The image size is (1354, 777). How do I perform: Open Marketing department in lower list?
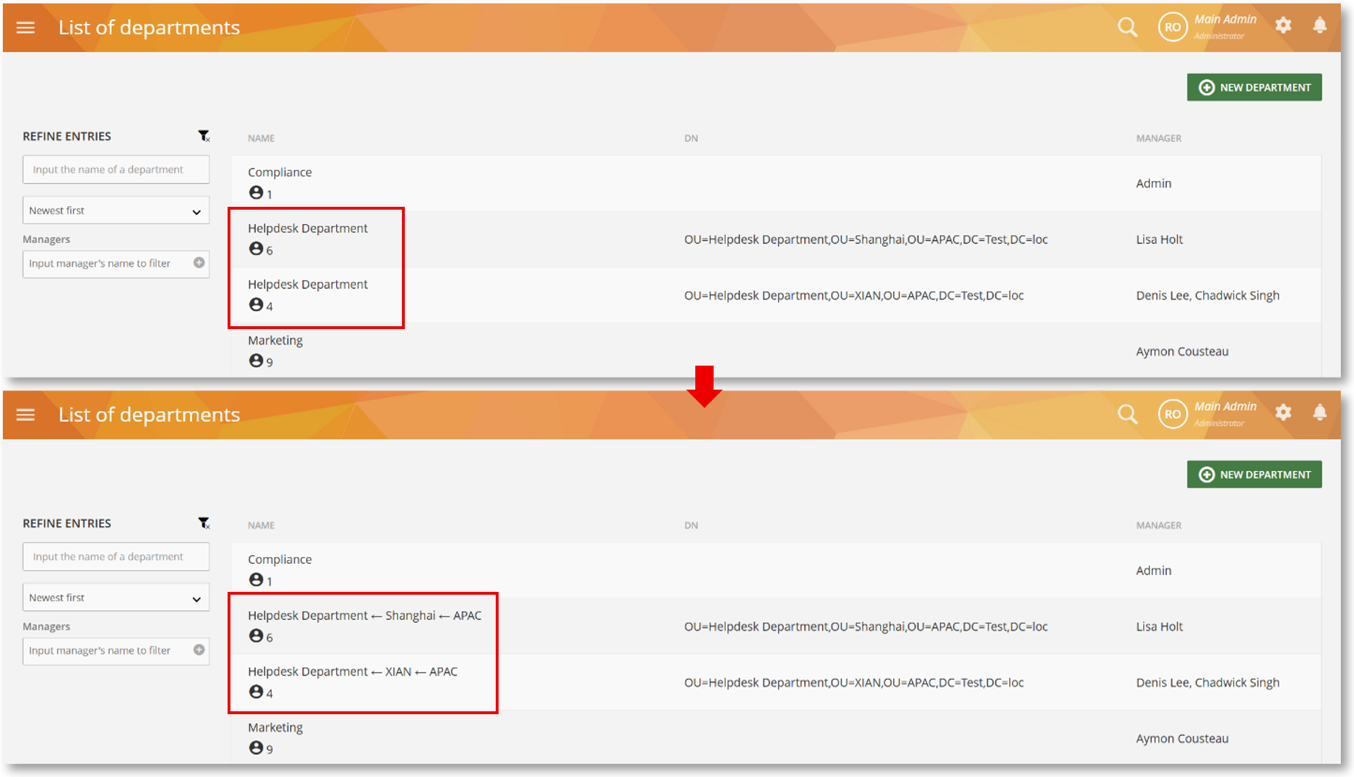click(x=275, y=728)
